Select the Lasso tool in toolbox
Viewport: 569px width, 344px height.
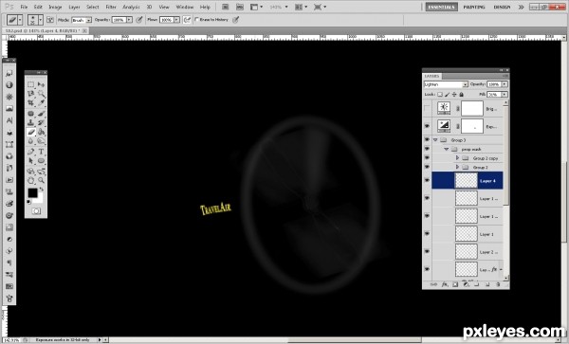click(31, 94)
